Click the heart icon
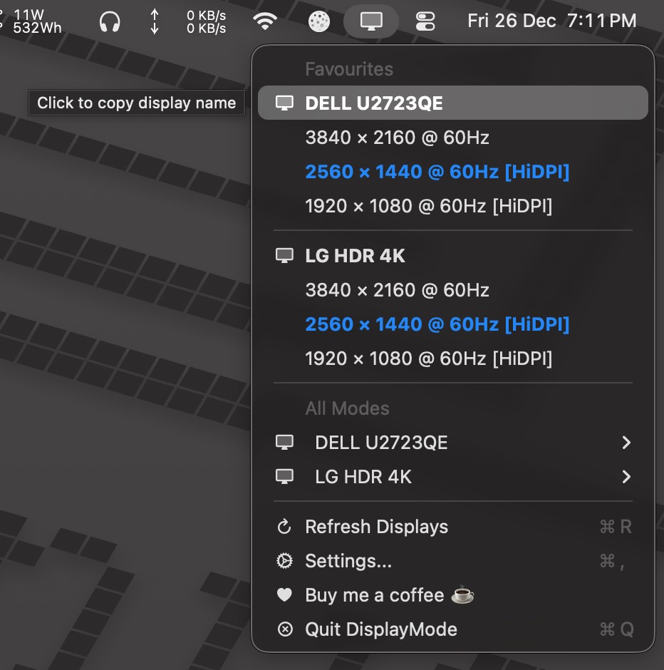 (x=284, y=594)
